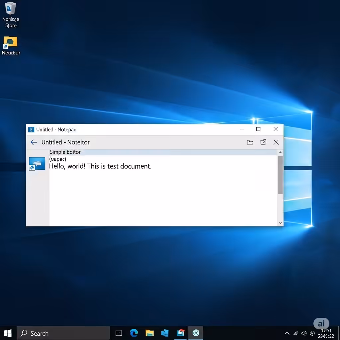The width and height of the screenshot is (340, 340).
Task: Click the Untitled - Noteitor heading
Action: [65, 142]
